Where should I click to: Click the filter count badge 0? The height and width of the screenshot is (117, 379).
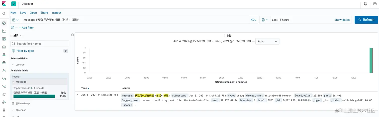tap(66, 51)
